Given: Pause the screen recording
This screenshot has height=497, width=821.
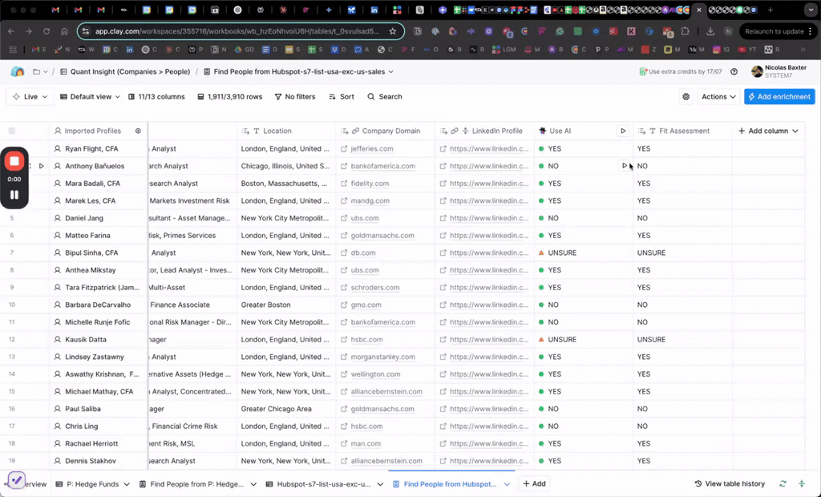Looking at the screenshot, I should pyautogui.click(x=14, y=195).
